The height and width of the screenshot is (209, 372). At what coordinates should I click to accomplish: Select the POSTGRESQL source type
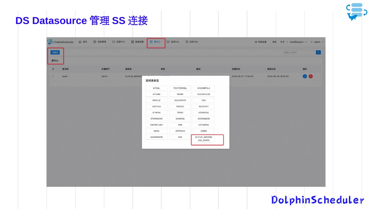coord(180,88)
